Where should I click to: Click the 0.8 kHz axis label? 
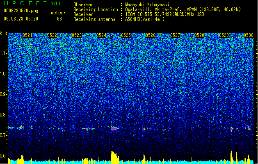point(3,115)
